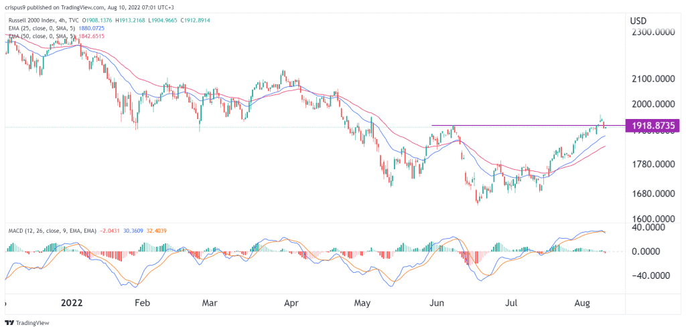
Task: Click the MACD 40.0000 axis label
Action: pyautogui.click(x=648, y=227)
